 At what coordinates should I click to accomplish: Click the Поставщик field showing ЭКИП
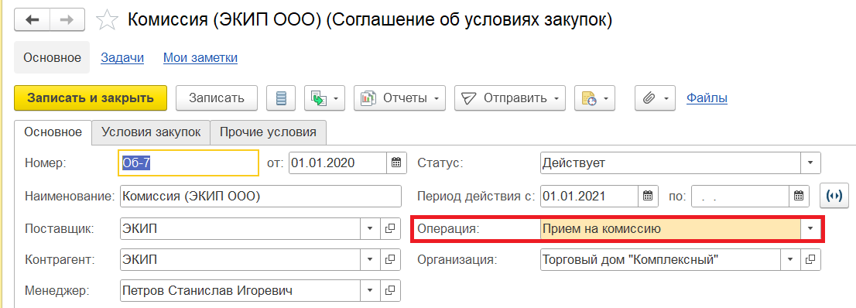240,229
